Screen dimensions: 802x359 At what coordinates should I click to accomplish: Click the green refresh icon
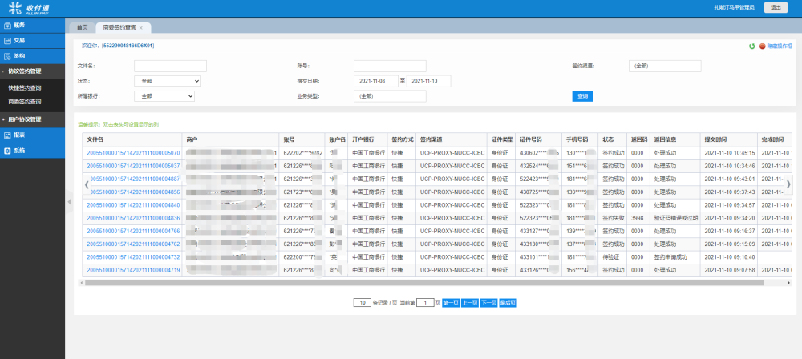(752, 46)
